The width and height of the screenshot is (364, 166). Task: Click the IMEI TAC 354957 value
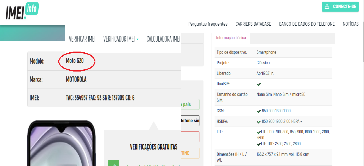pyautogui.click(x=100, y=98)
